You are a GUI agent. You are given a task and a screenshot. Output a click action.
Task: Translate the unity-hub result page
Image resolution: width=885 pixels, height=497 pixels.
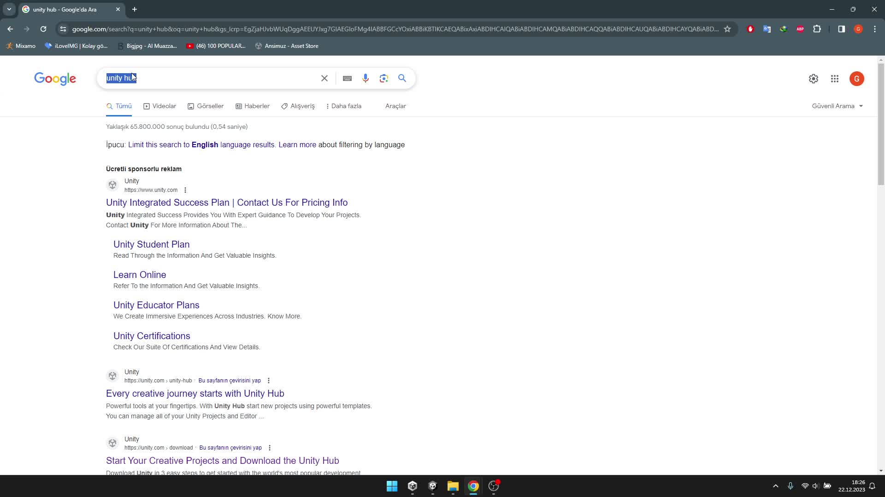(230, 381)
